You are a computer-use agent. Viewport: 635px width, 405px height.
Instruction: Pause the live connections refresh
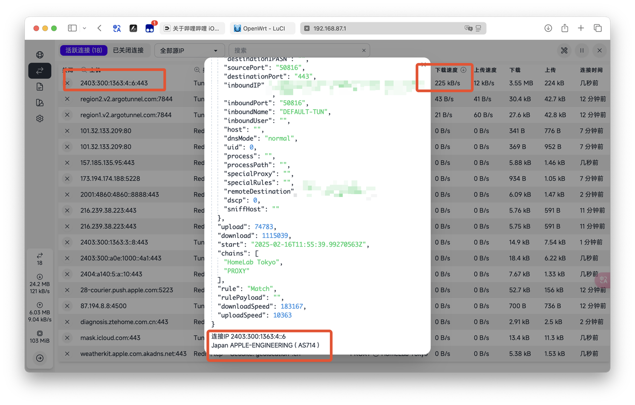pyautogui.click(x=581, y=51)
